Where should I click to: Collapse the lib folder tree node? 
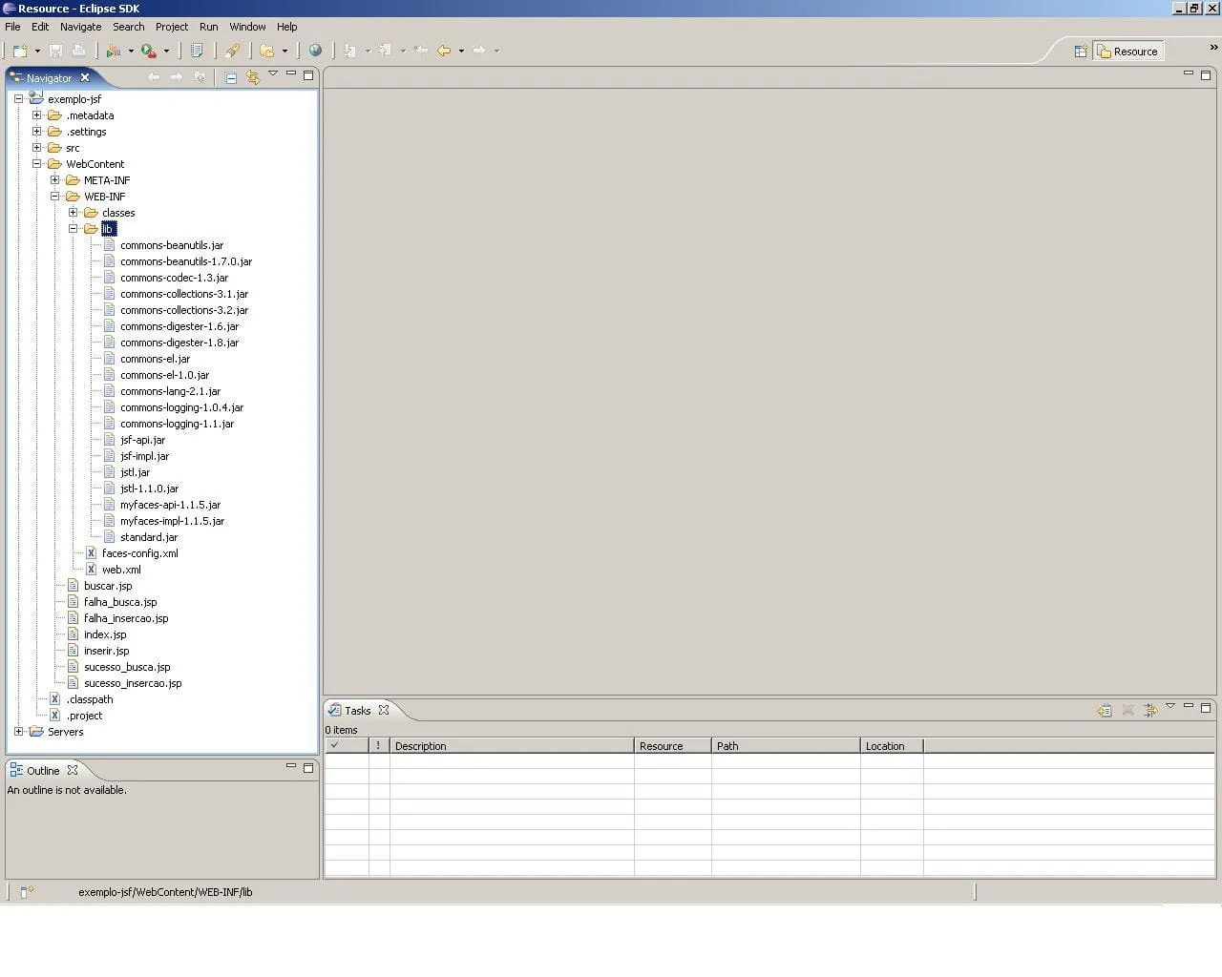pos(74,229)
